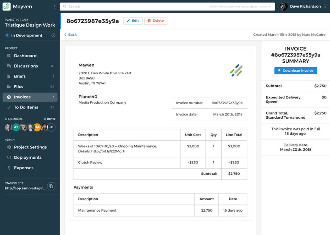The height and width of the screenshot is (235, 330).
Task: Open Project Settings
Action: [30, 147]
